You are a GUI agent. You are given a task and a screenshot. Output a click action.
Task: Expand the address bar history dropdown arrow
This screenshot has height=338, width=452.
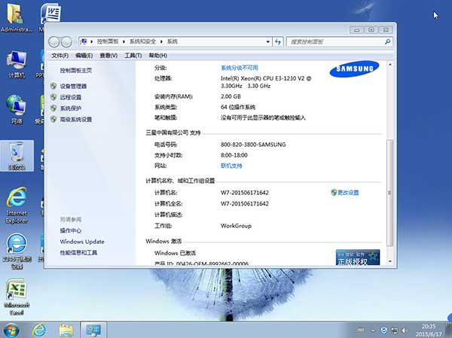point(267,41)
